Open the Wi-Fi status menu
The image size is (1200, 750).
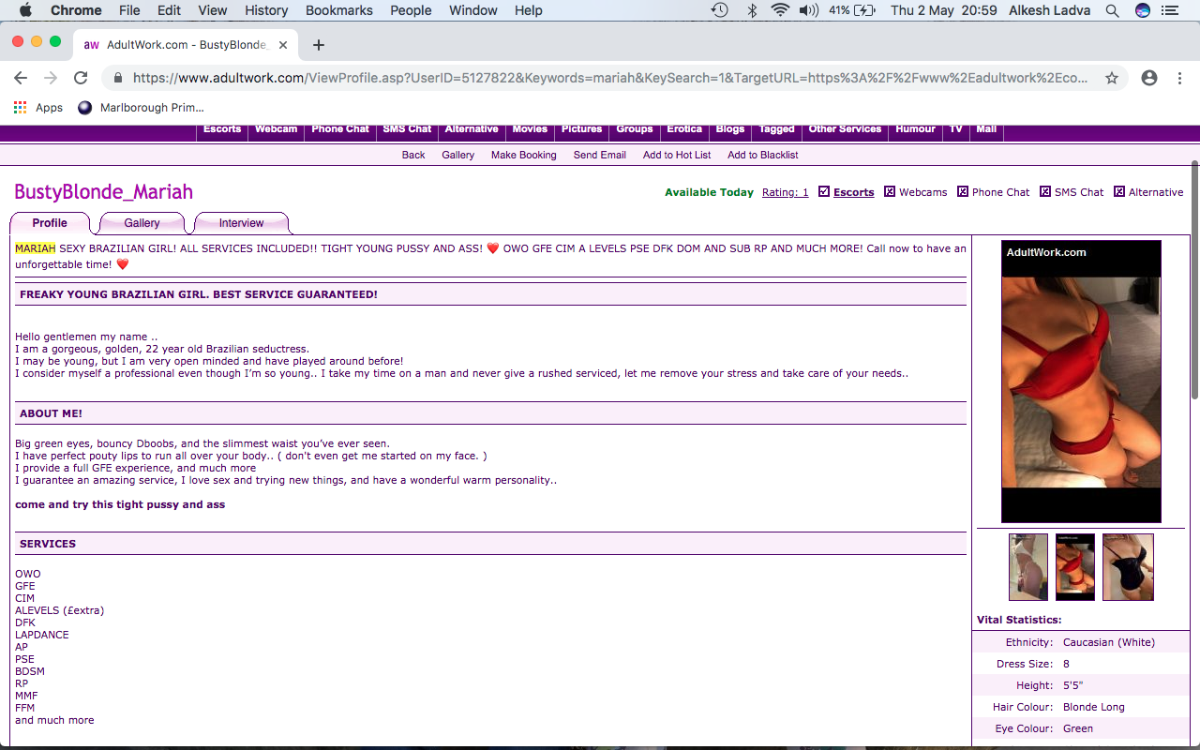tap(781, 10)
